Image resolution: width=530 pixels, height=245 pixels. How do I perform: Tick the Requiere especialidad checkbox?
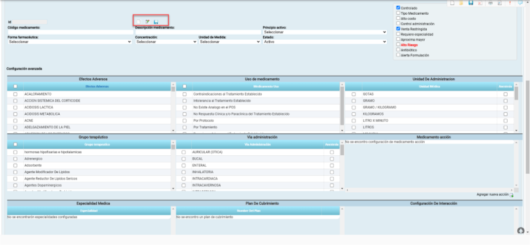398,34
